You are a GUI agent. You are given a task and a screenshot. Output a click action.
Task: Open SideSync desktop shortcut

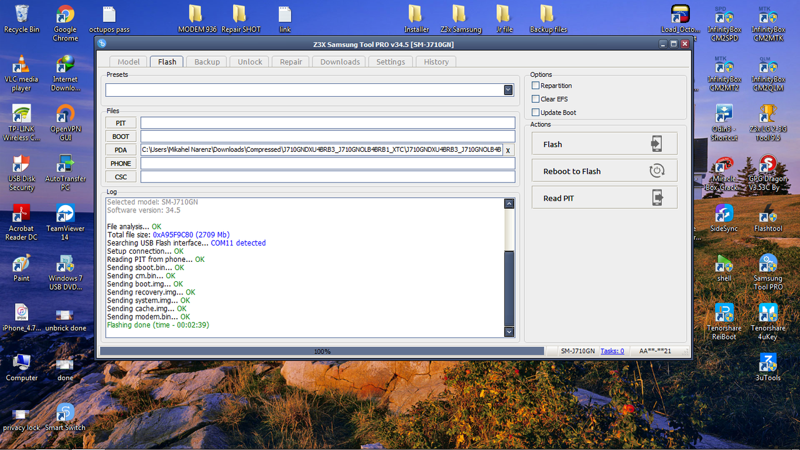point(724,217)
